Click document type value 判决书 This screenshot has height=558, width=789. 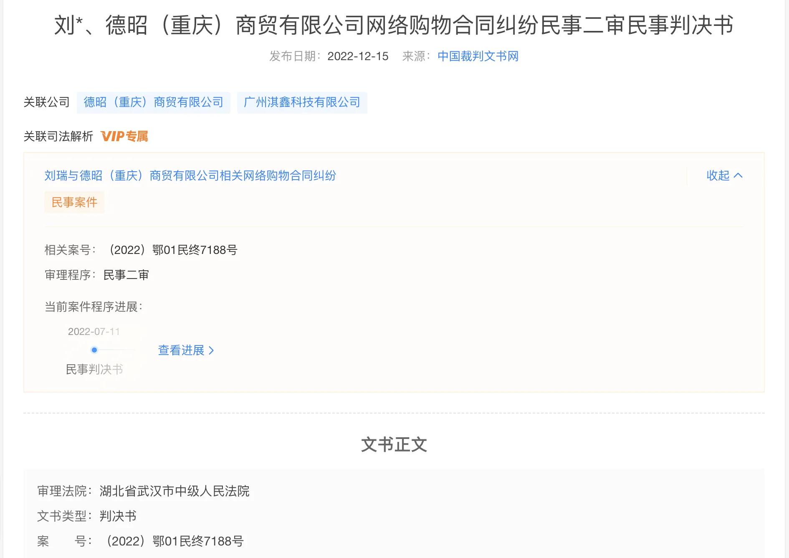point(118,516)
